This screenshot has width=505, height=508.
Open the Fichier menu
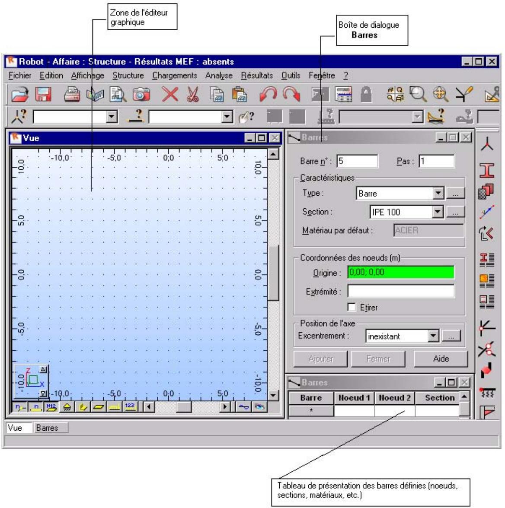pos(20,76)
